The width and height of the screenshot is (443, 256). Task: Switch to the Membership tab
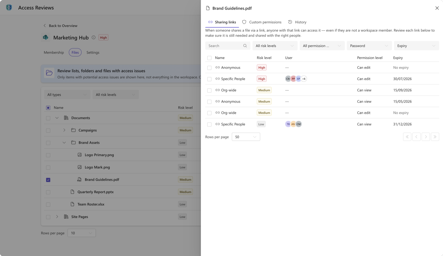[54, 52]
